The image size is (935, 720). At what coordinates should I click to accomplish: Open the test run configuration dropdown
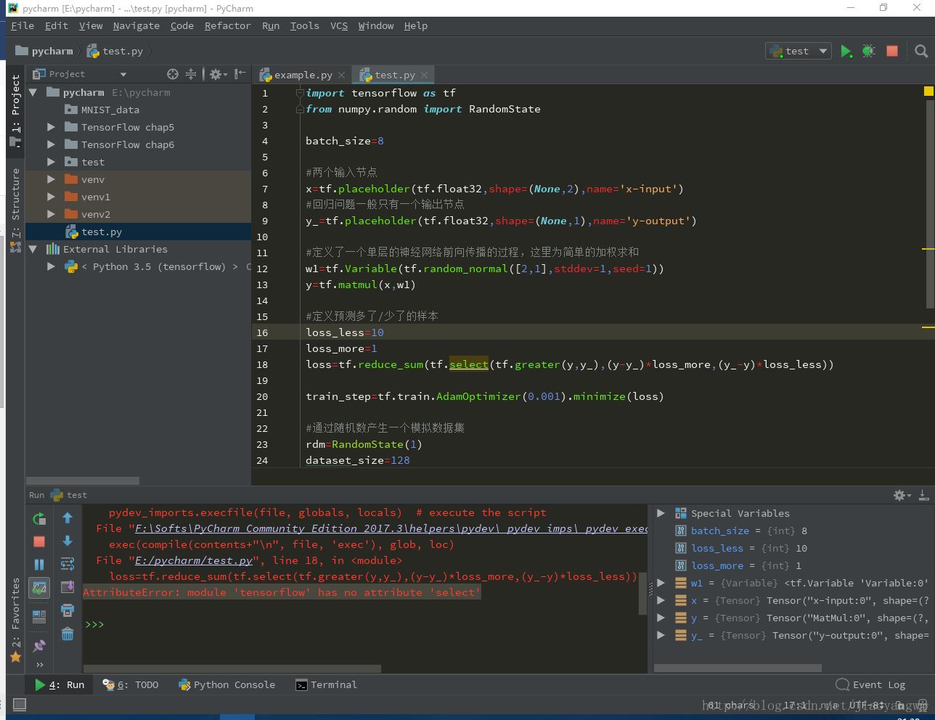coord(799,51)
